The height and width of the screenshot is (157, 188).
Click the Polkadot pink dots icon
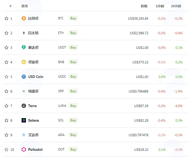tap(23, 149)
